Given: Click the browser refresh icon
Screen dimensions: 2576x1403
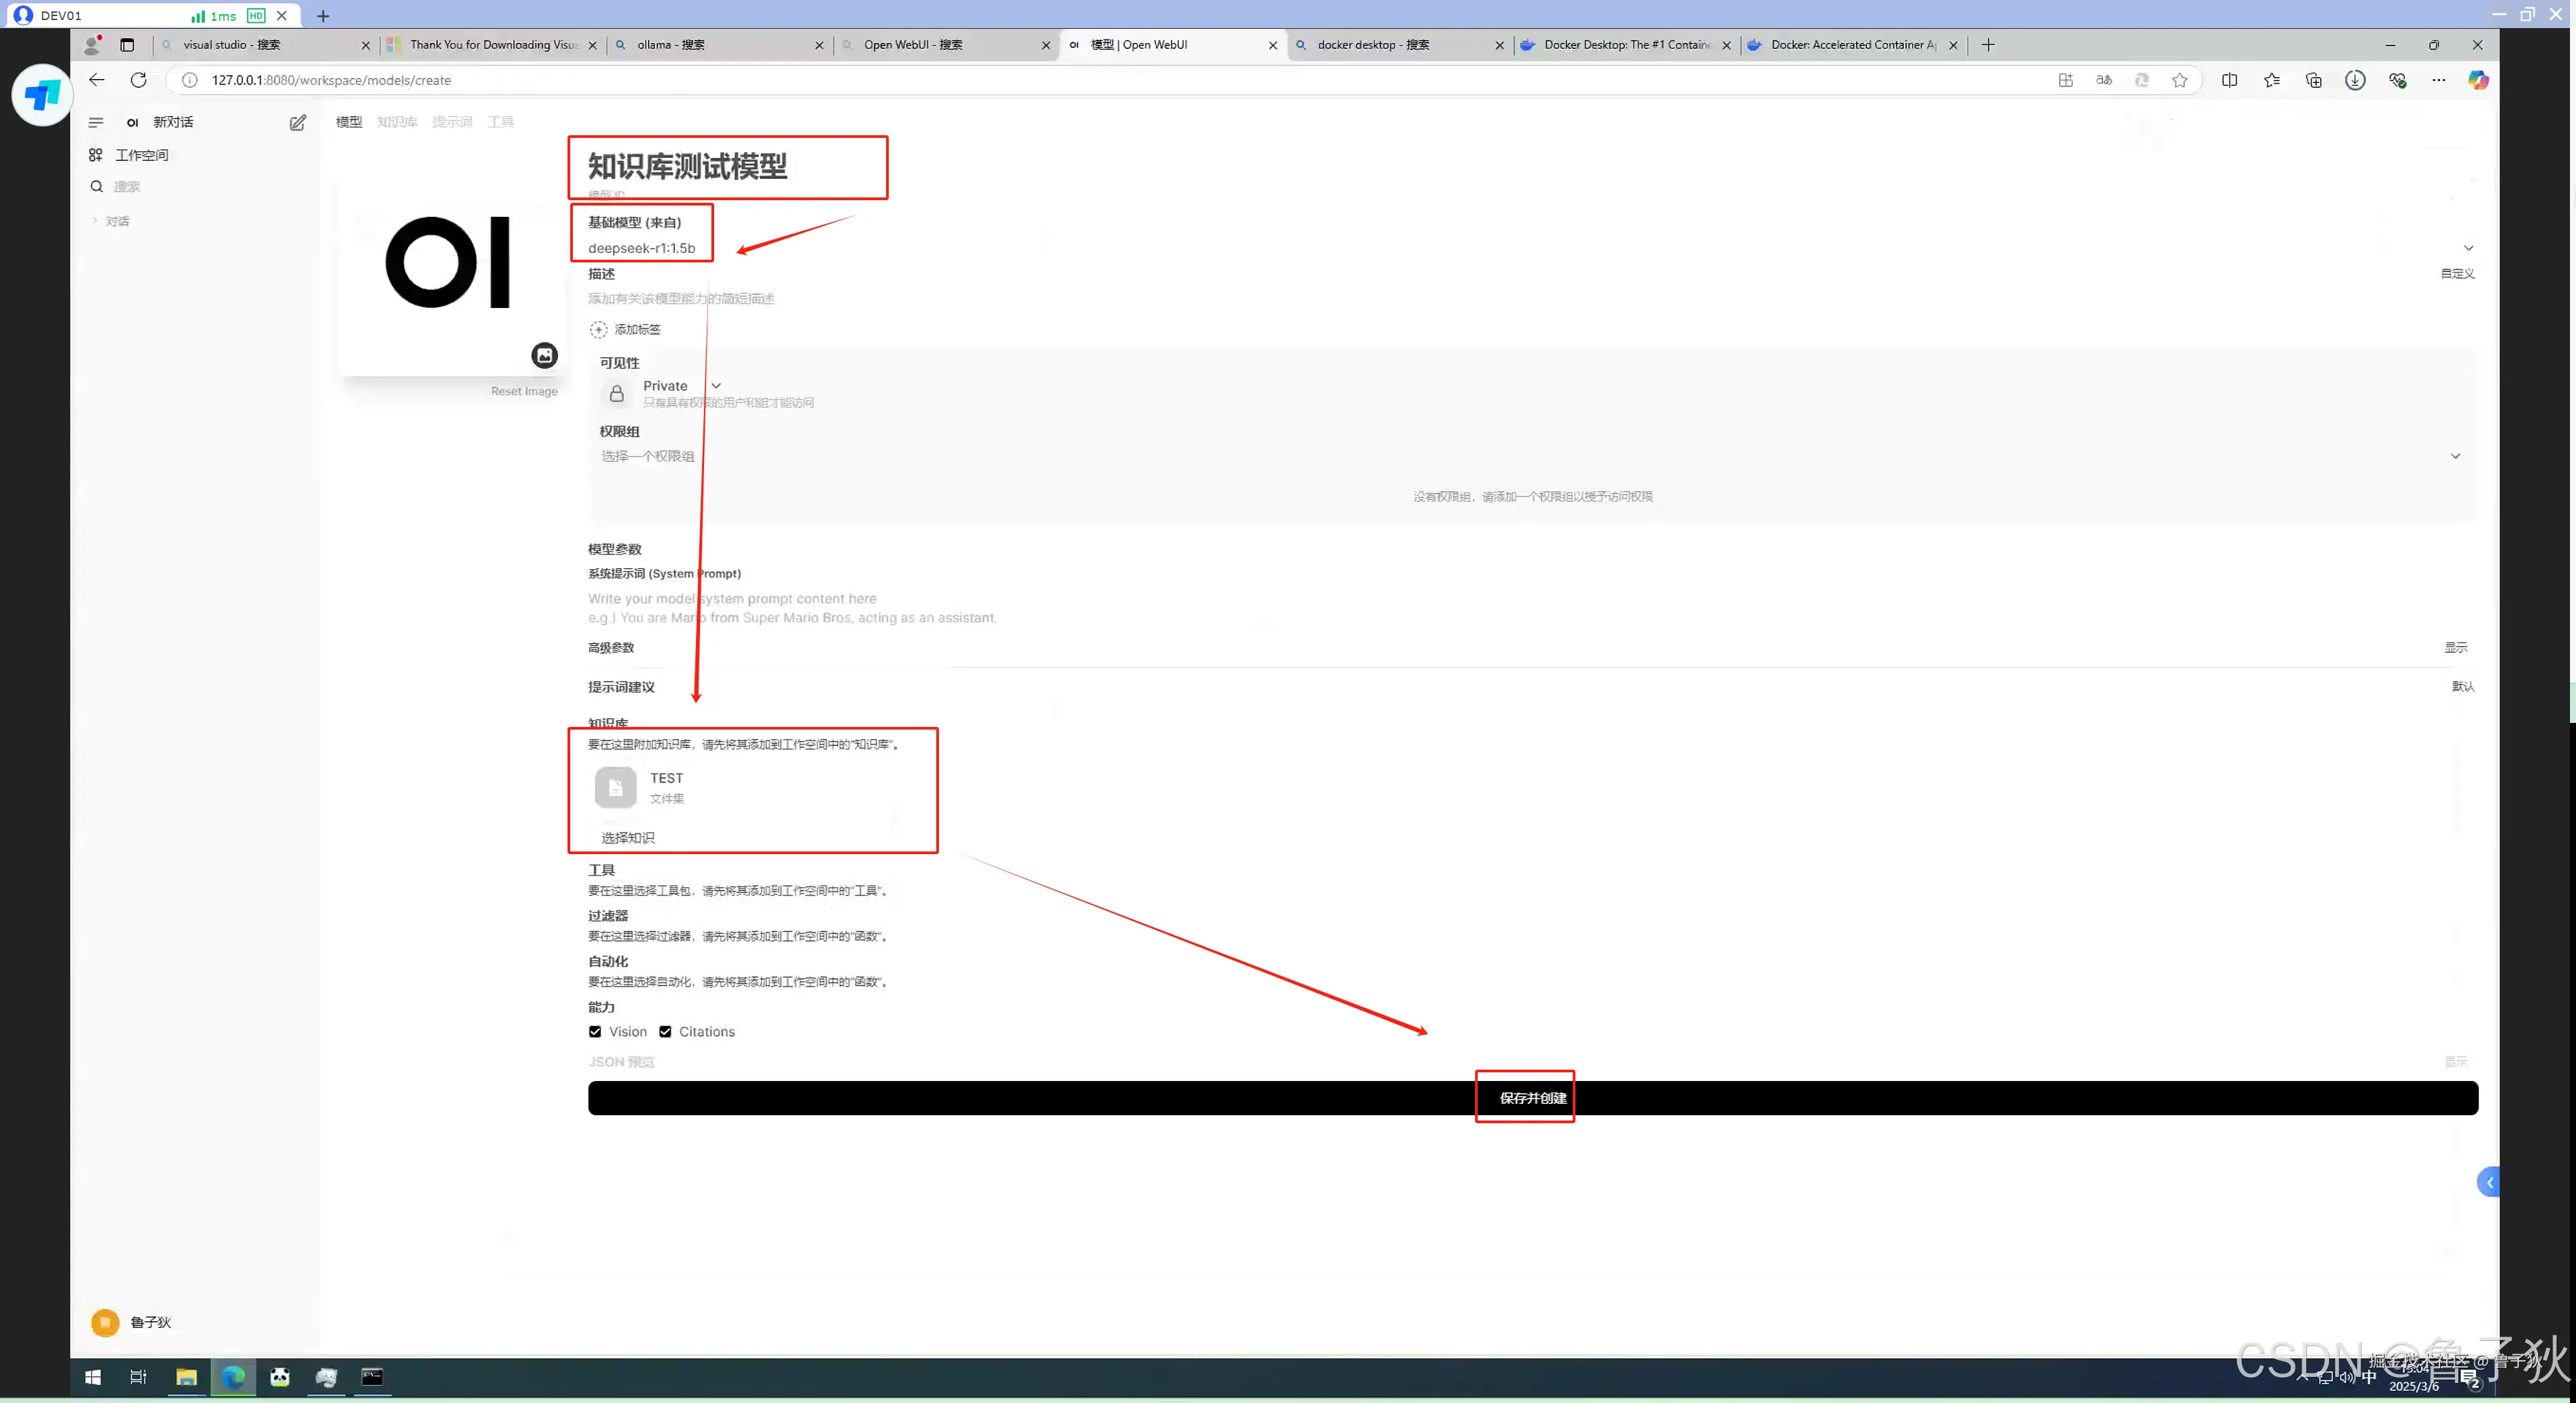Looking at the screenshot, I should tap(139, 80).
